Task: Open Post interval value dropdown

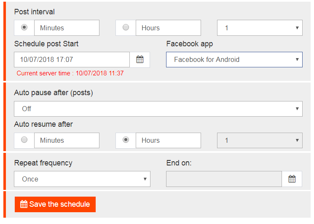Action: tap(260, 28)
